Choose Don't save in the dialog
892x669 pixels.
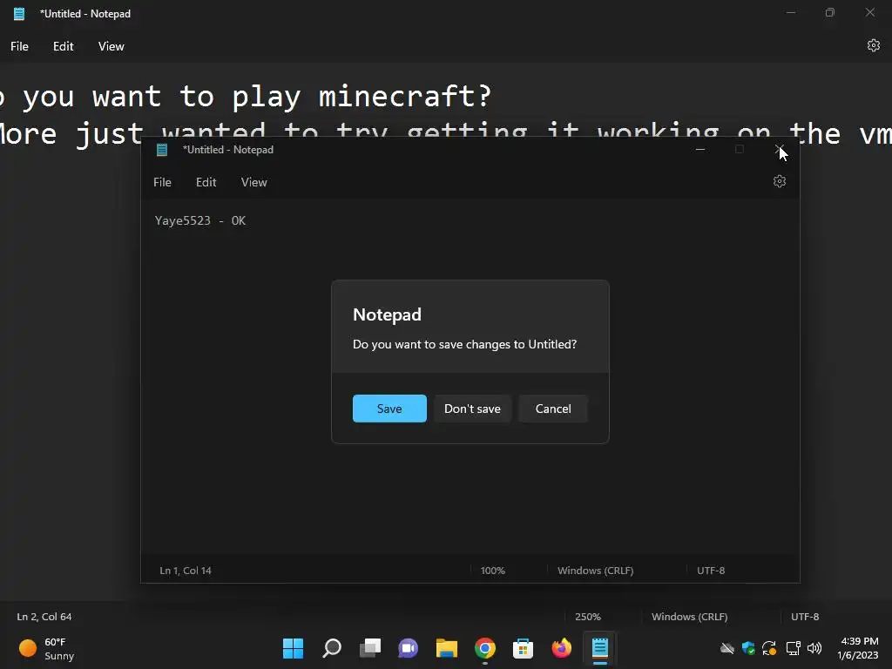[472, 409]
